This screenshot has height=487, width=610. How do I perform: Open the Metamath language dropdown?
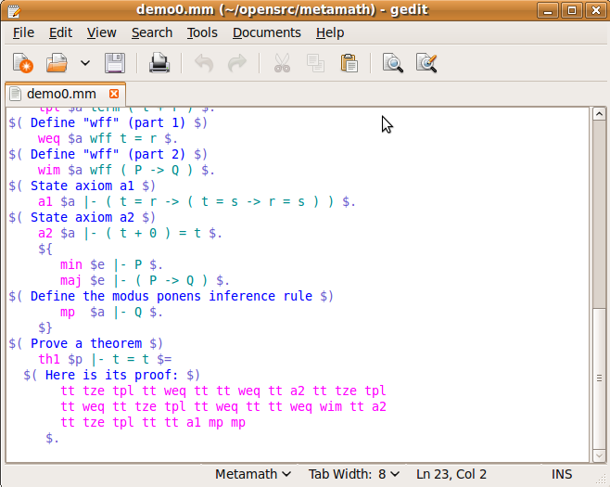click(253, 474)
